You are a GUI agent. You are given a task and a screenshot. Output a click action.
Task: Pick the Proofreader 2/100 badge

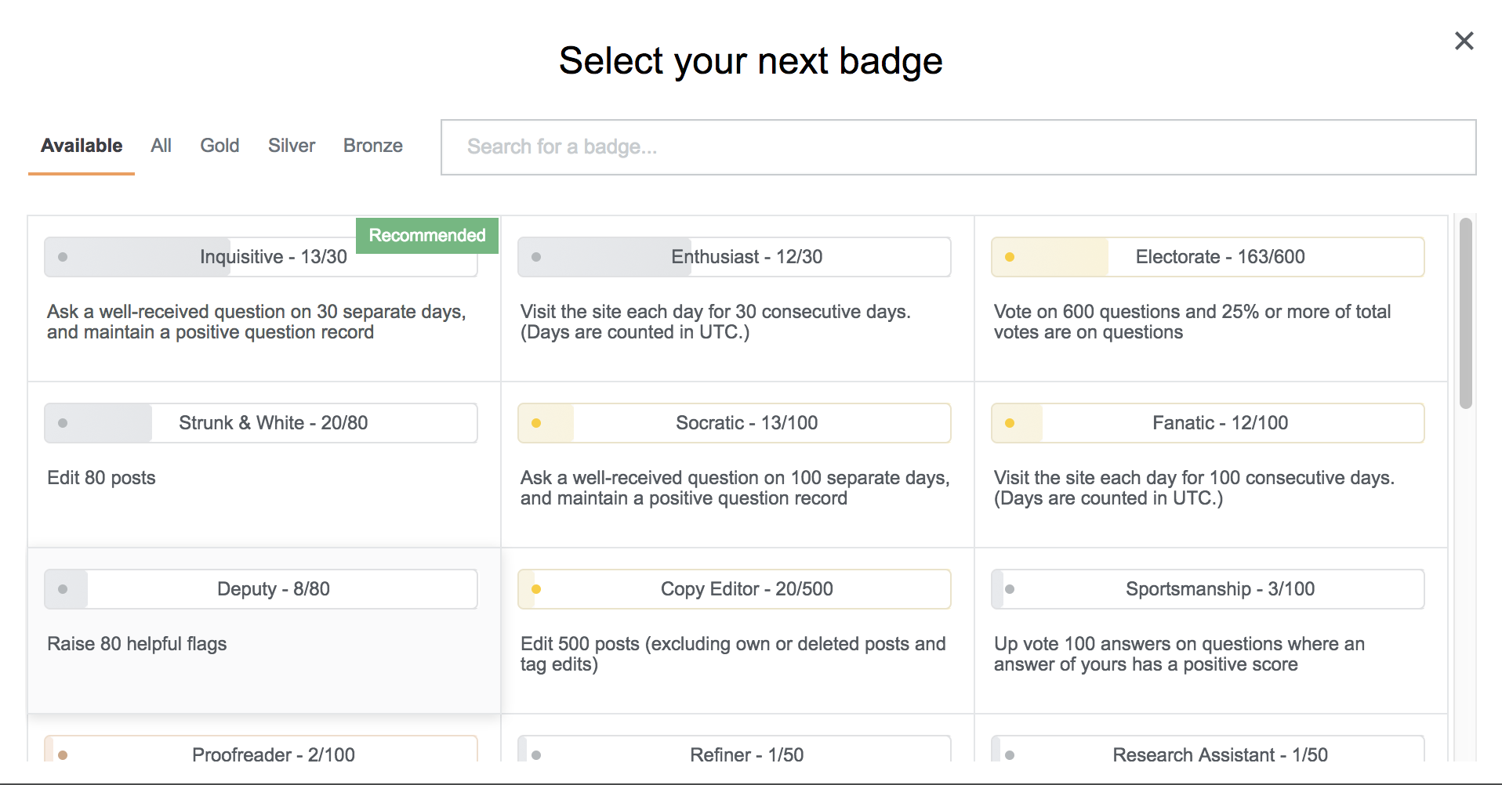pyautogui.click(x=260, y=752)
